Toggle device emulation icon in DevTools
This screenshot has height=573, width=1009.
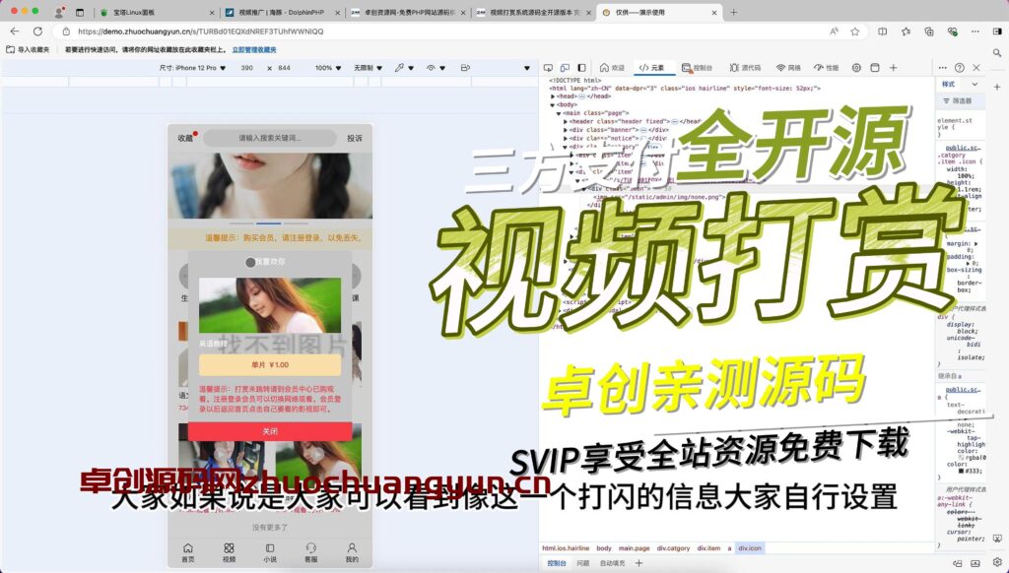565,68
